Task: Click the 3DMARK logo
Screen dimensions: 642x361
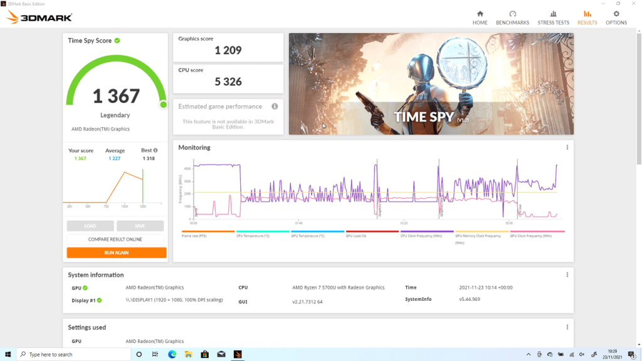Action: pos(39,17)
